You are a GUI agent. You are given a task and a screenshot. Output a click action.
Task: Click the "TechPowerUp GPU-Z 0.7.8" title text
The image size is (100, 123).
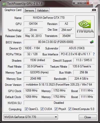click(25, 4)
